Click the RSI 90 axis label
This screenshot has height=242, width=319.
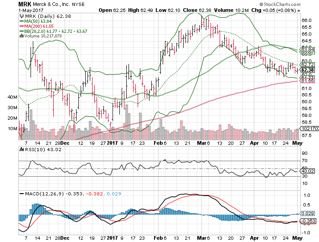point(304,153)
